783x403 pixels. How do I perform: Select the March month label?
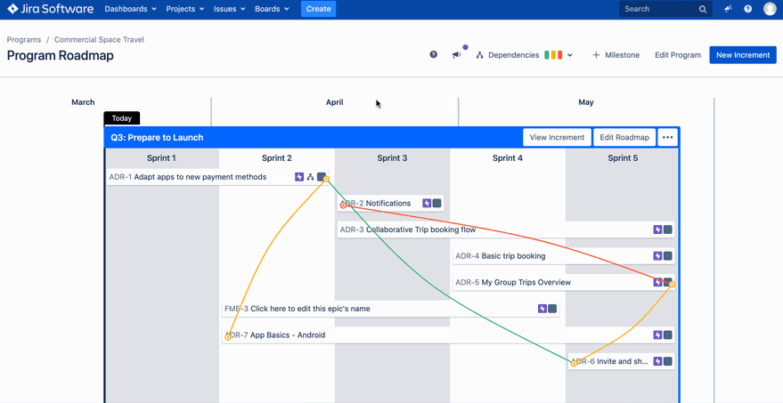point(83,102)
